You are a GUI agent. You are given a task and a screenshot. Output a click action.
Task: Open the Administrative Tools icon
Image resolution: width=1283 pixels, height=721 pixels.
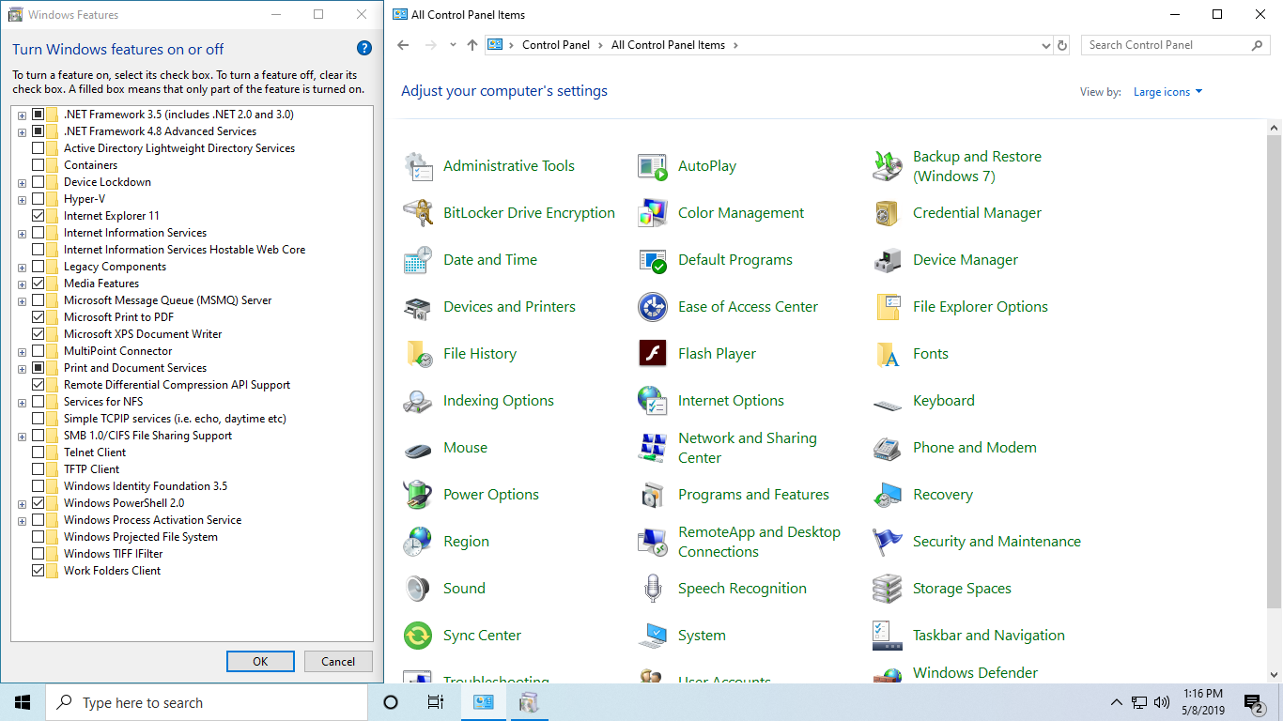(x=418, y=166)
